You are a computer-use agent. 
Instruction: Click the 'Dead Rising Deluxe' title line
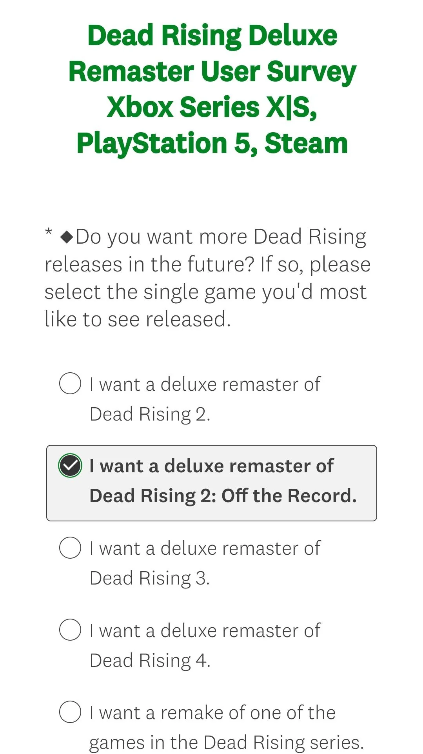click(x=212, y=36)
